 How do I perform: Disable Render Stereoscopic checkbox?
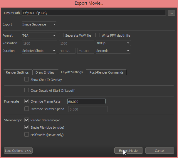click(x=27, y=120)
